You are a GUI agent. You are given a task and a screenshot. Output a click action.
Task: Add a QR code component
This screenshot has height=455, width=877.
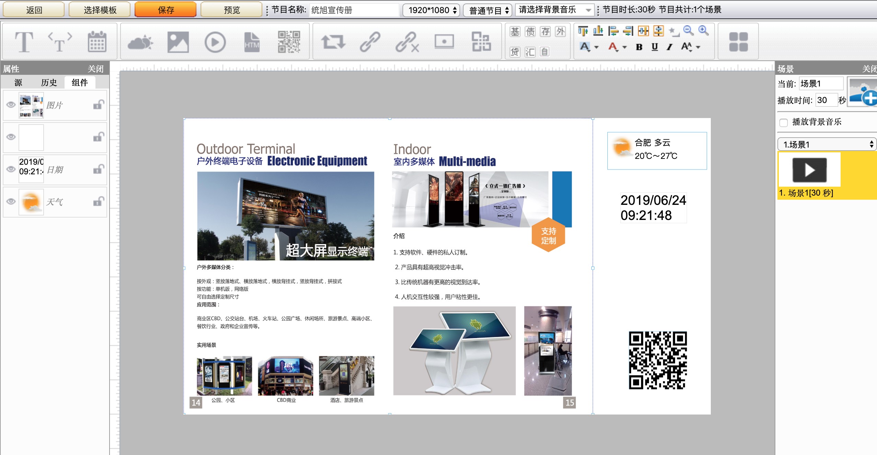(289, 42)
